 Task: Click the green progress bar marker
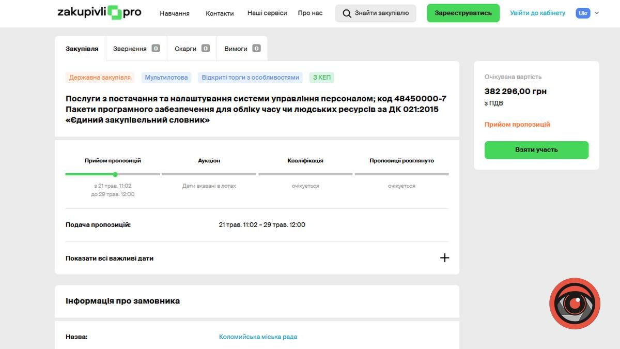(115, 175)
